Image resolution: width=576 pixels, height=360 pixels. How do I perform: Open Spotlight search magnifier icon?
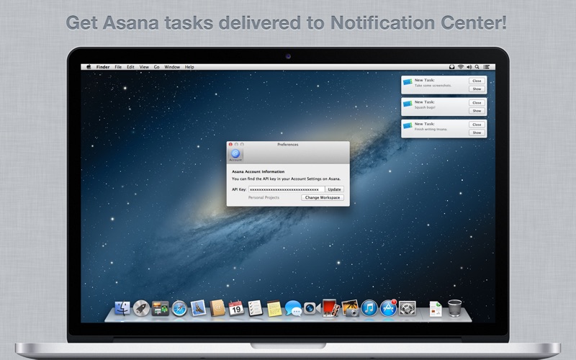point(477,67)
